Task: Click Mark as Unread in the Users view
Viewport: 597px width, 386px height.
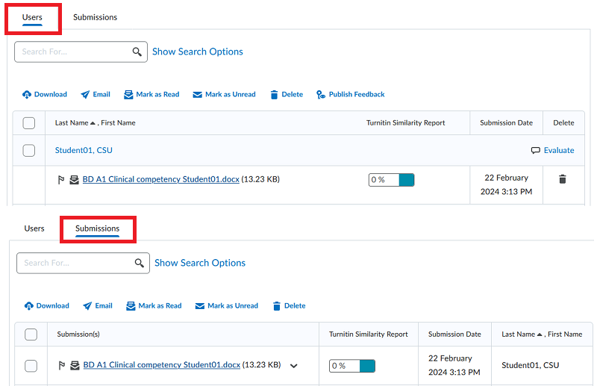Action: (224, 95)
